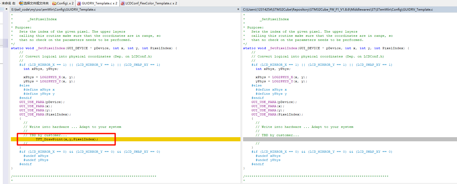Click 'GUI_USE_PARA(PixelIndex);' in the right pane

(277, 114)
